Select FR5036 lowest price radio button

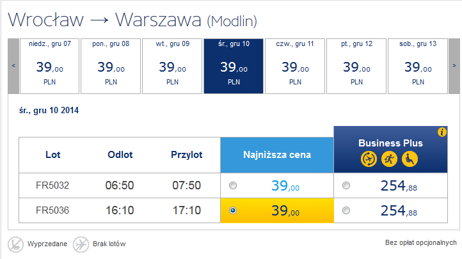233,210
